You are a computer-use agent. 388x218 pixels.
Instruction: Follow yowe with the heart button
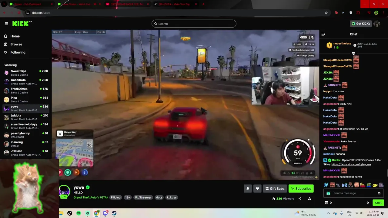tap(257, 189)
